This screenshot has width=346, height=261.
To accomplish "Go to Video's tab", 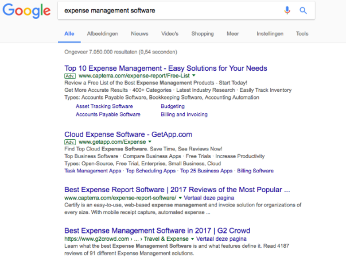I will (x=170, y=34).
